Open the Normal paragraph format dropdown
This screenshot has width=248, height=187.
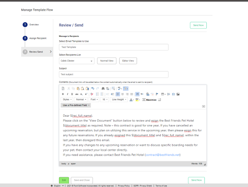point(81,100)
